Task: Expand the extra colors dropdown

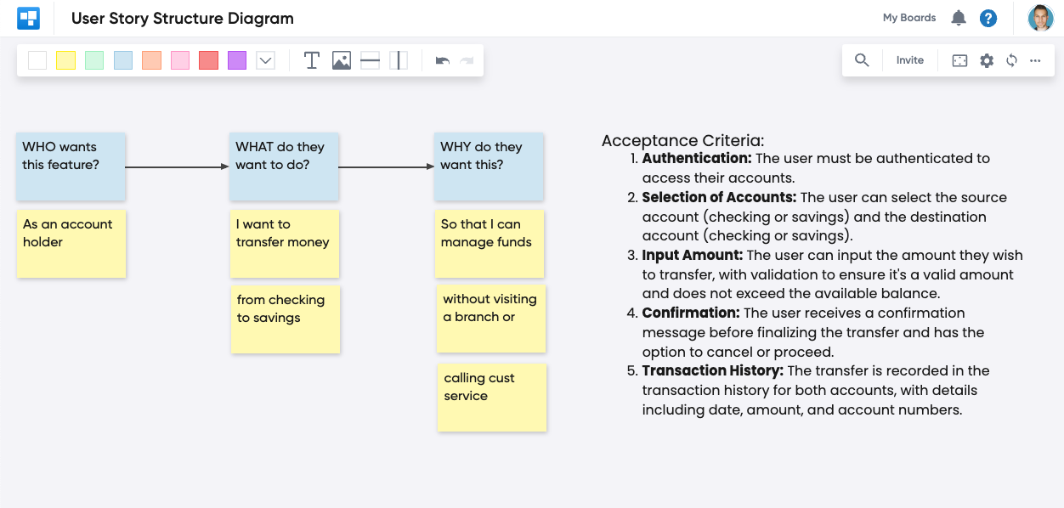Action: click(x=264, y=60)
